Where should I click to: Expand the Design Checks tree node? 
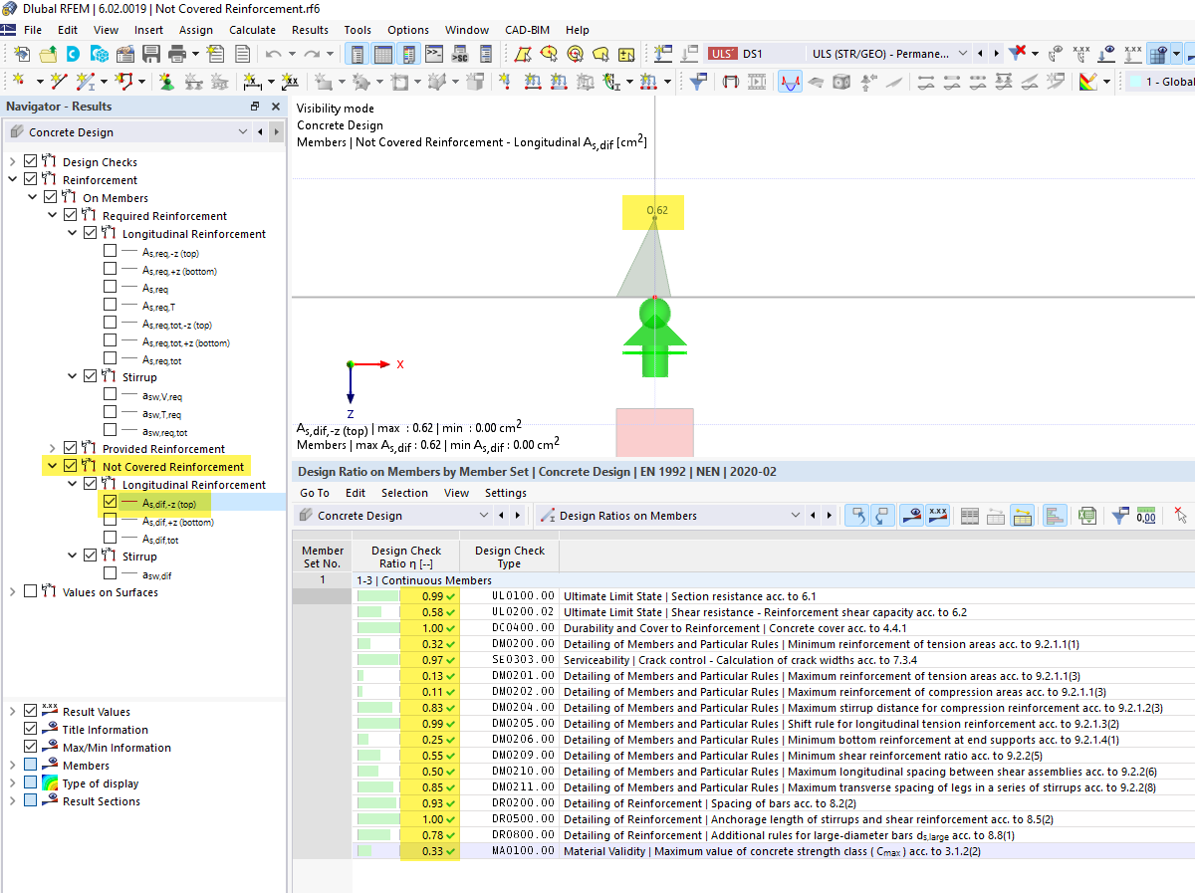13,161
